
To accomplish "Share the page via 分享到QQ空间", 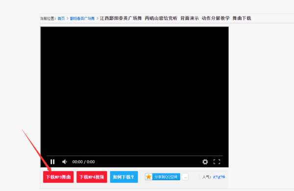I will [x=166, y=177].
